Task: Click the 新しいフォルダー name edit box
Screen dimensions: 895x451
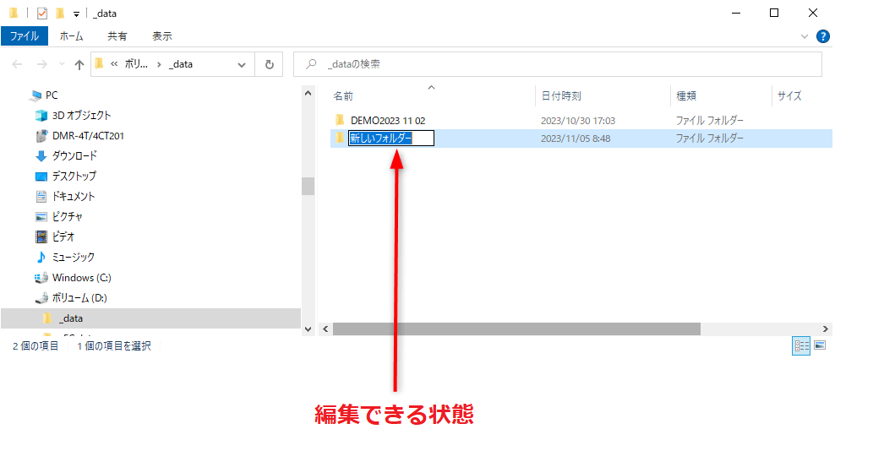Action: [391, 138]
